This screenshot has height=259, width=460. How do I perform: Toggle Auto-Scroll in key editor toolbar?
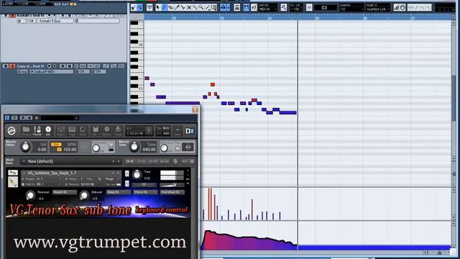pos(225,7)
